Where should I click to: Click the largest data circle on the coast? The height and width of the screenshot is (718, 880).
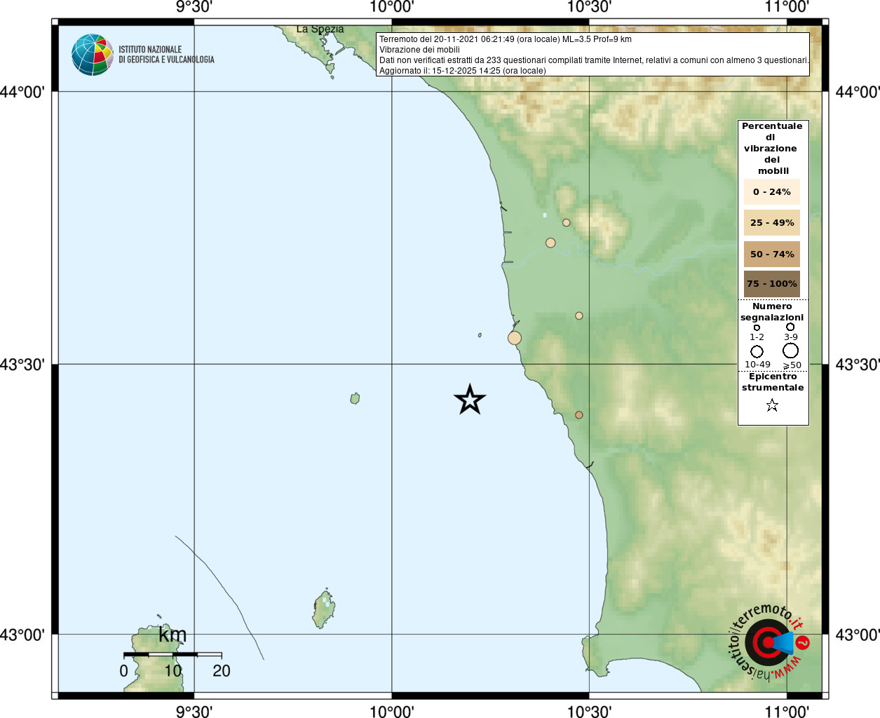(515, 338)
